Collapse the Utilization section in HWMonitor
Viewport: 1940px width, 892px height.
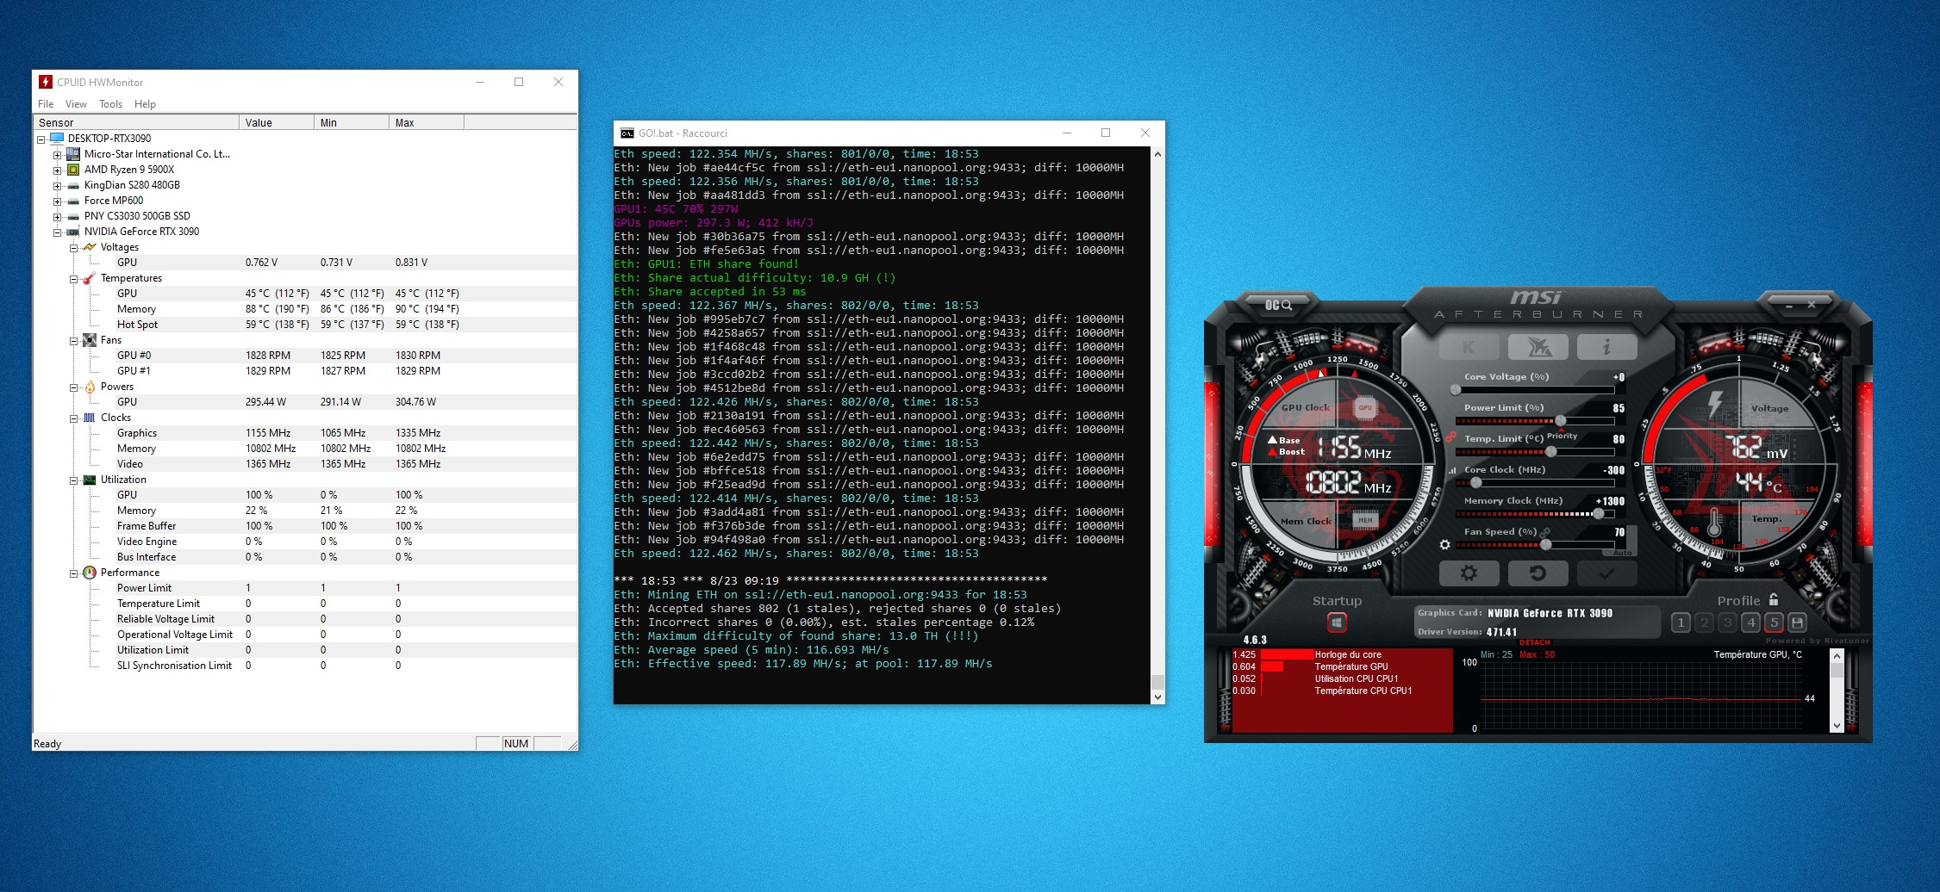pyautogui.click(x=73, y=480)
